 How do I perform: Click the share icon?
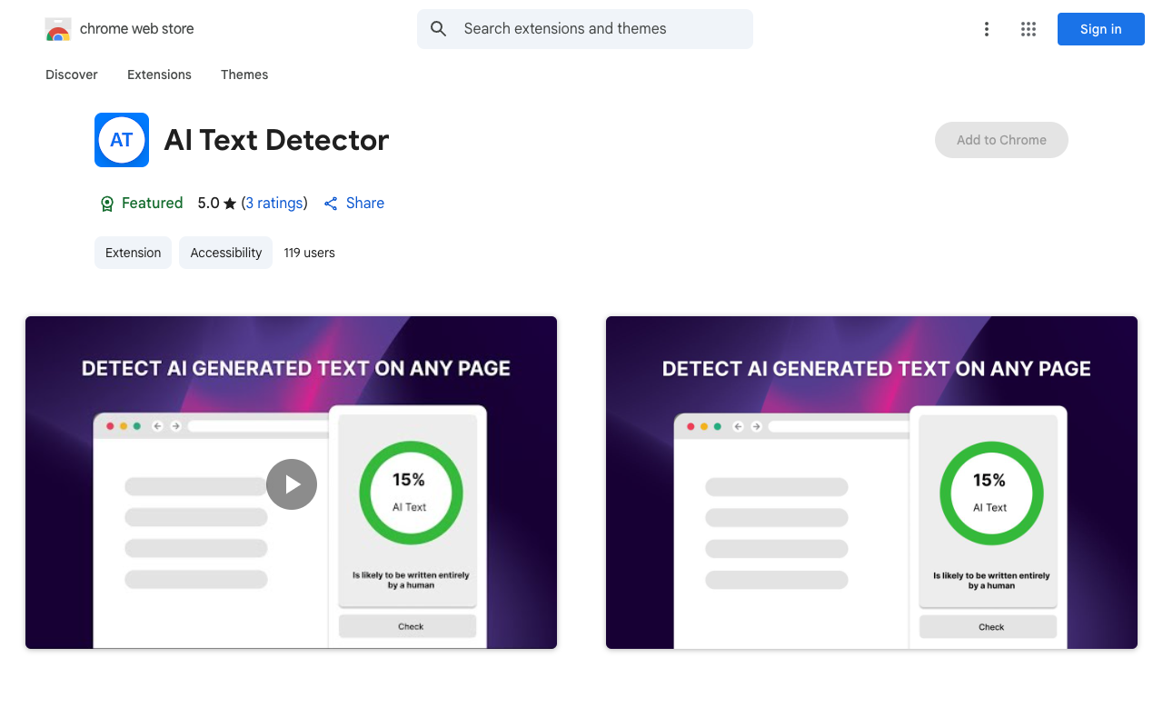[331, 204]
